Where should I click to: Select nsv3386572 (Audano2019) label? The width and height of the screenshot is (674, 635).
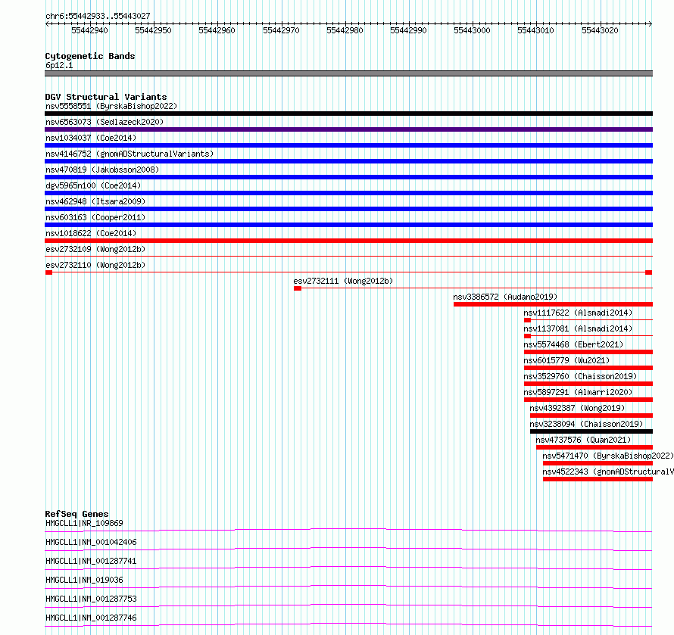coord(505,297)
